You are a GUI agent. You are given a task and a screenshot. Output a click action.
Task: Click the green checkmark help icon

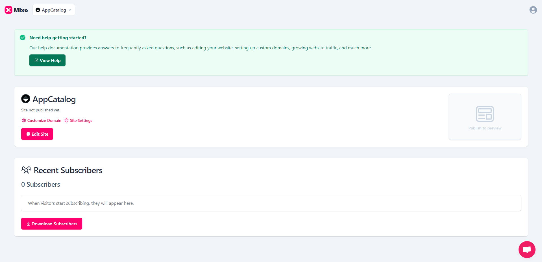(x=23, y=38)
